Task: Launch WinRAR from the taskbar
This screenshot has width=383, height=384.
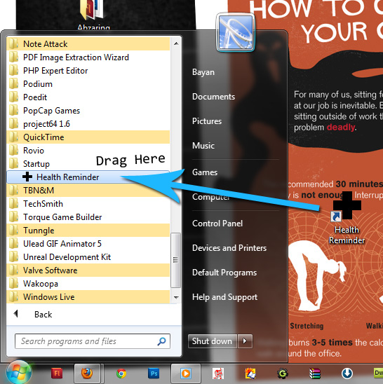Action: pos(315,373)
